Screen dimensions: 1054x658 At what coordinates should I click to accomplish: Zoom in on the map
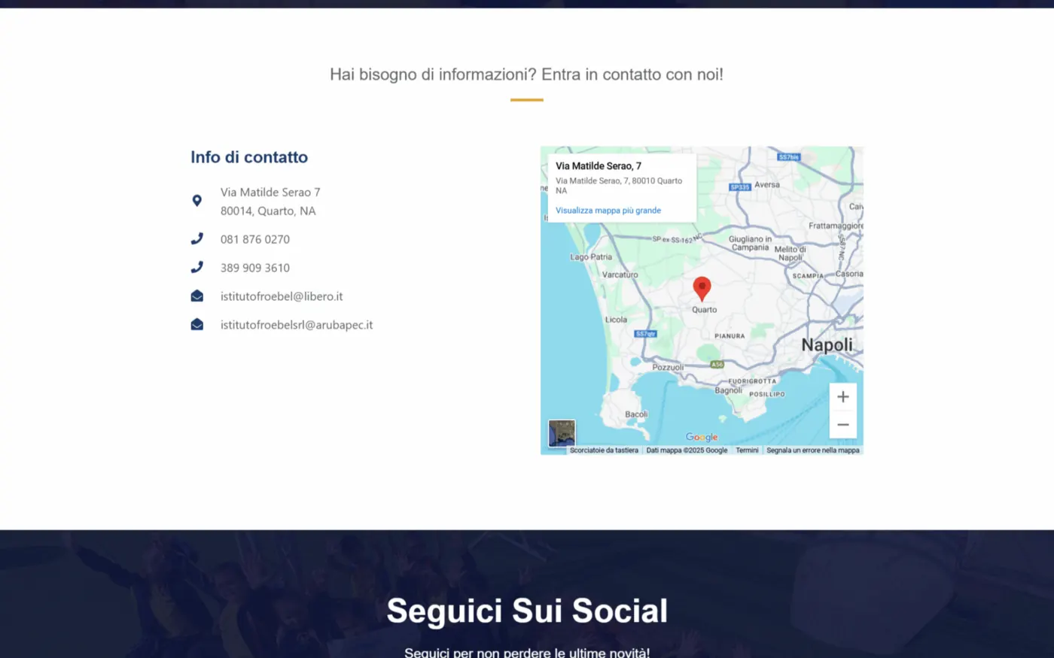843,397
